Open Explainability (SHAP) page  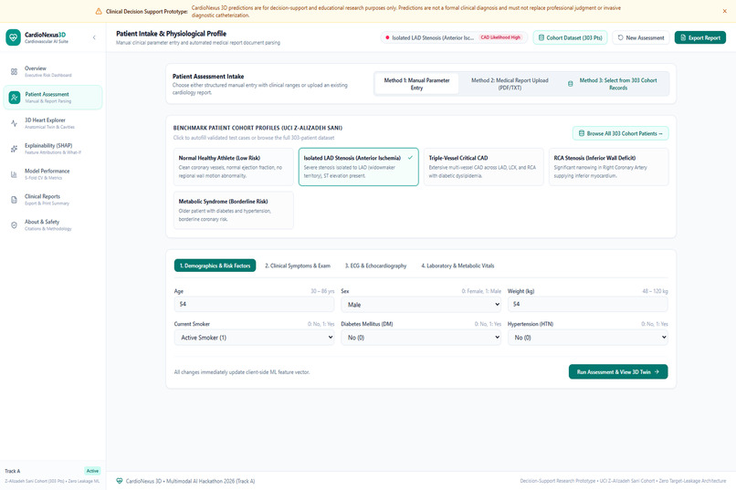(53, 149)
